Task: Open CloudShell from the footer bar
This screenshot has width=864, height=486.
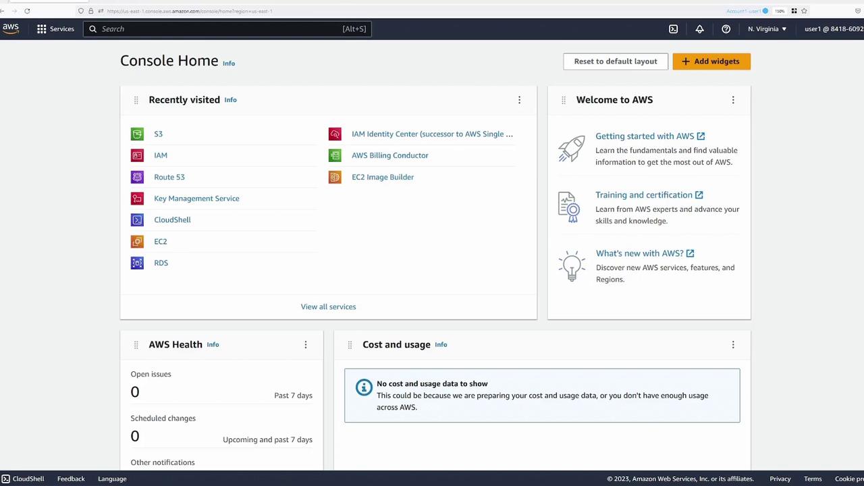Action: (x=23, y=479)
